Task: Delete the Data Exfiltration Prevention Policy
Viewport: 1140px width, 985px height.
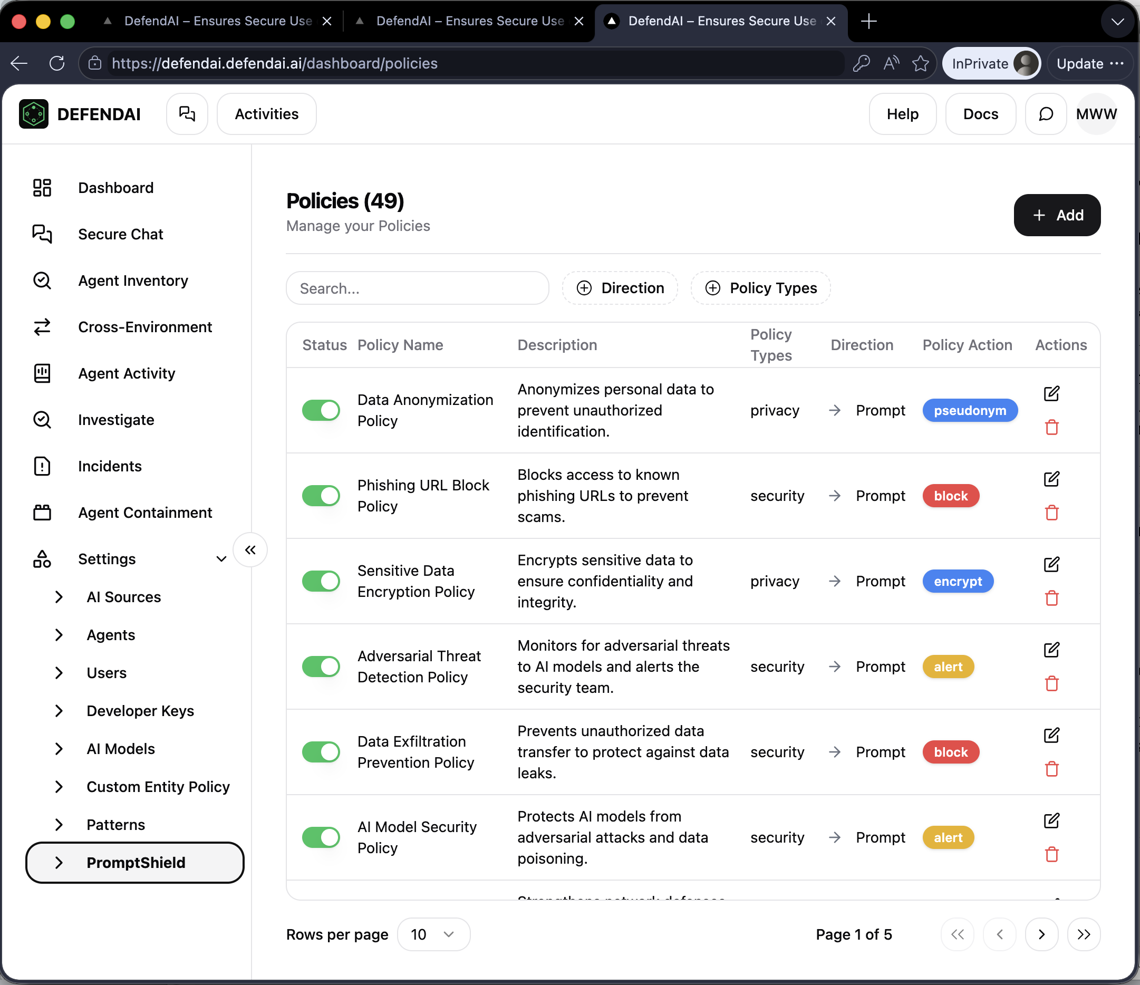Action: [x=1051, y=769]
